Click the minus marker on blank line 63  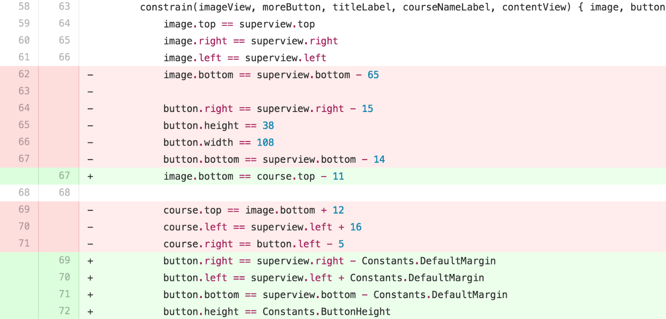click(x=90, y=91)
